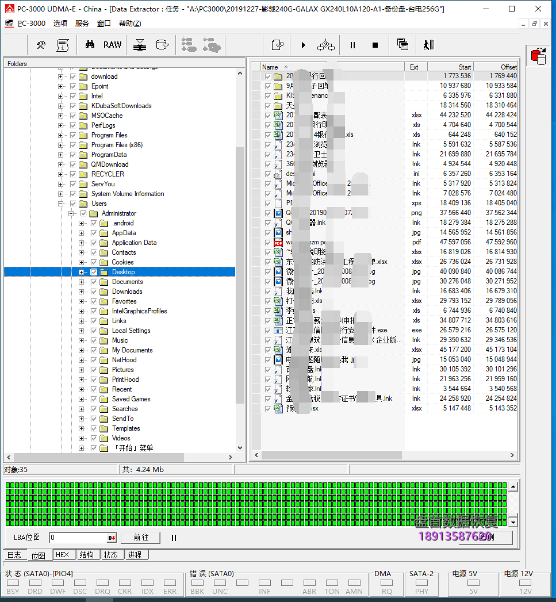This screenshot has width=556, height=602.
Task: Expand the Intel folder in the tree
Action: (x=61, y=97)
